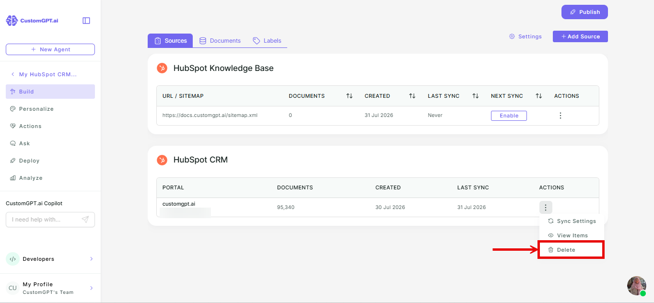Switch to the Labels tab
The height and width of the screenshot is (303, 654).
click(267, 41)
